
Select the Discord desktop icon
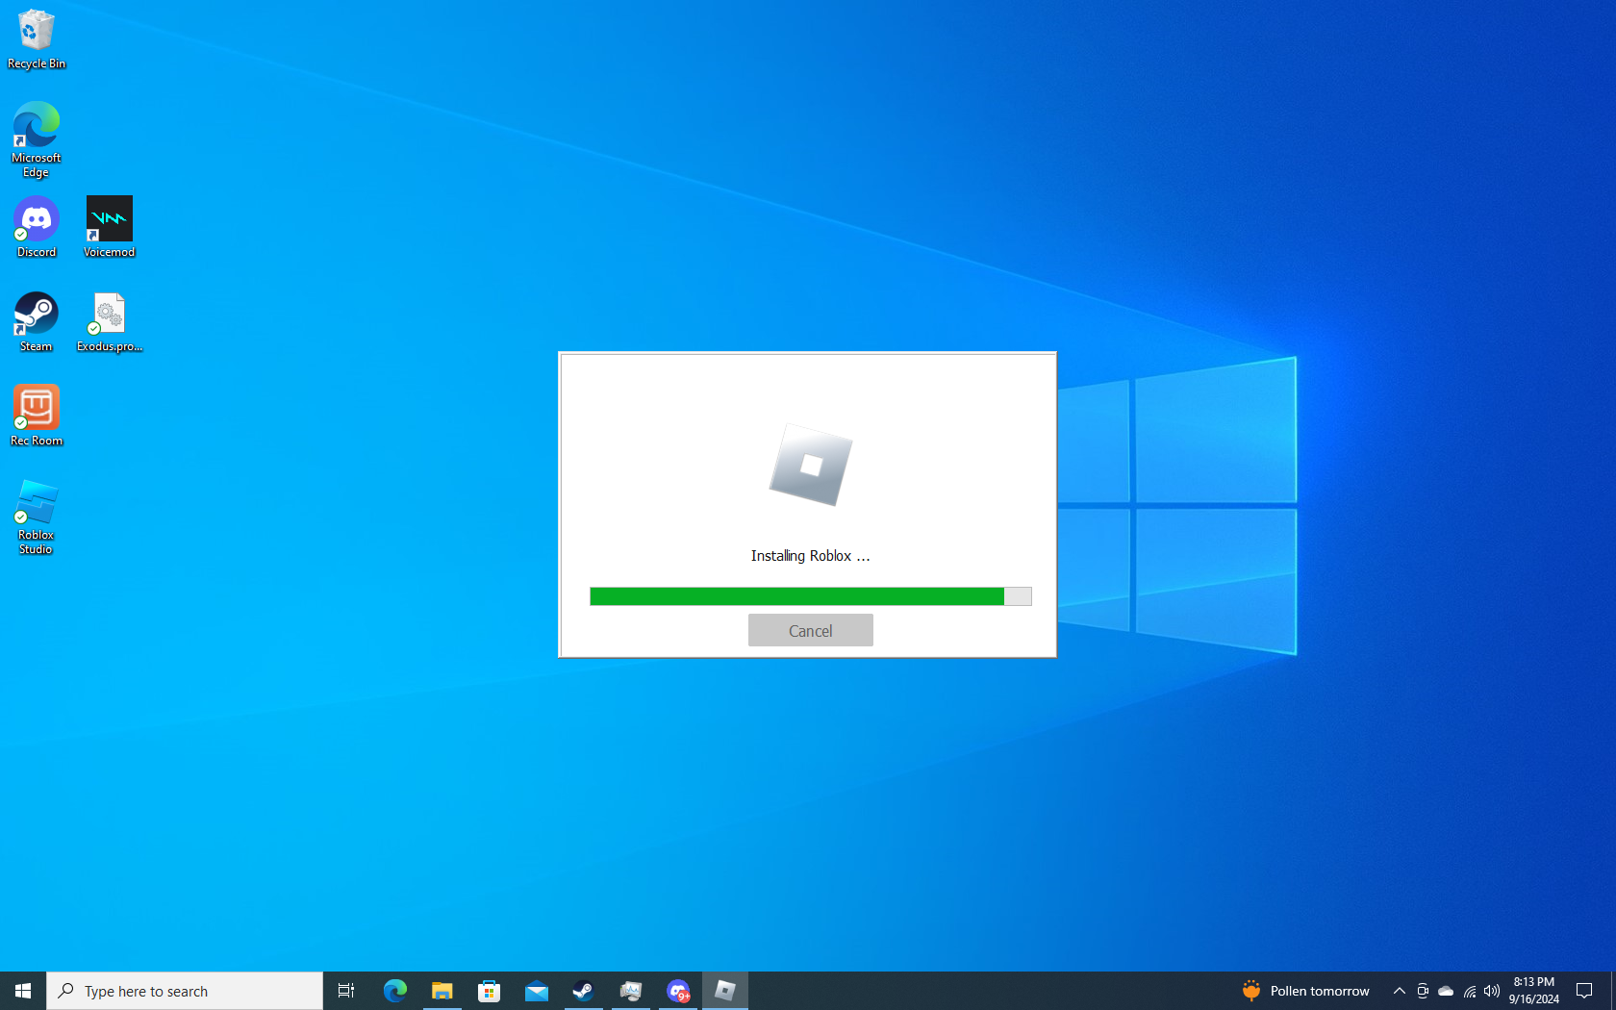click(37, 228)
